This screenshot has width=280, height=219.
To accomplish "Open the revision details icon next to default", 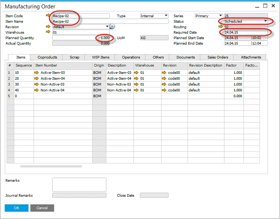I will pos(113,27).
